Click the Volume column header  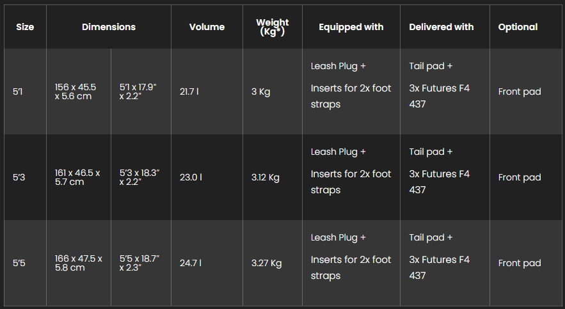pos(207,27)
